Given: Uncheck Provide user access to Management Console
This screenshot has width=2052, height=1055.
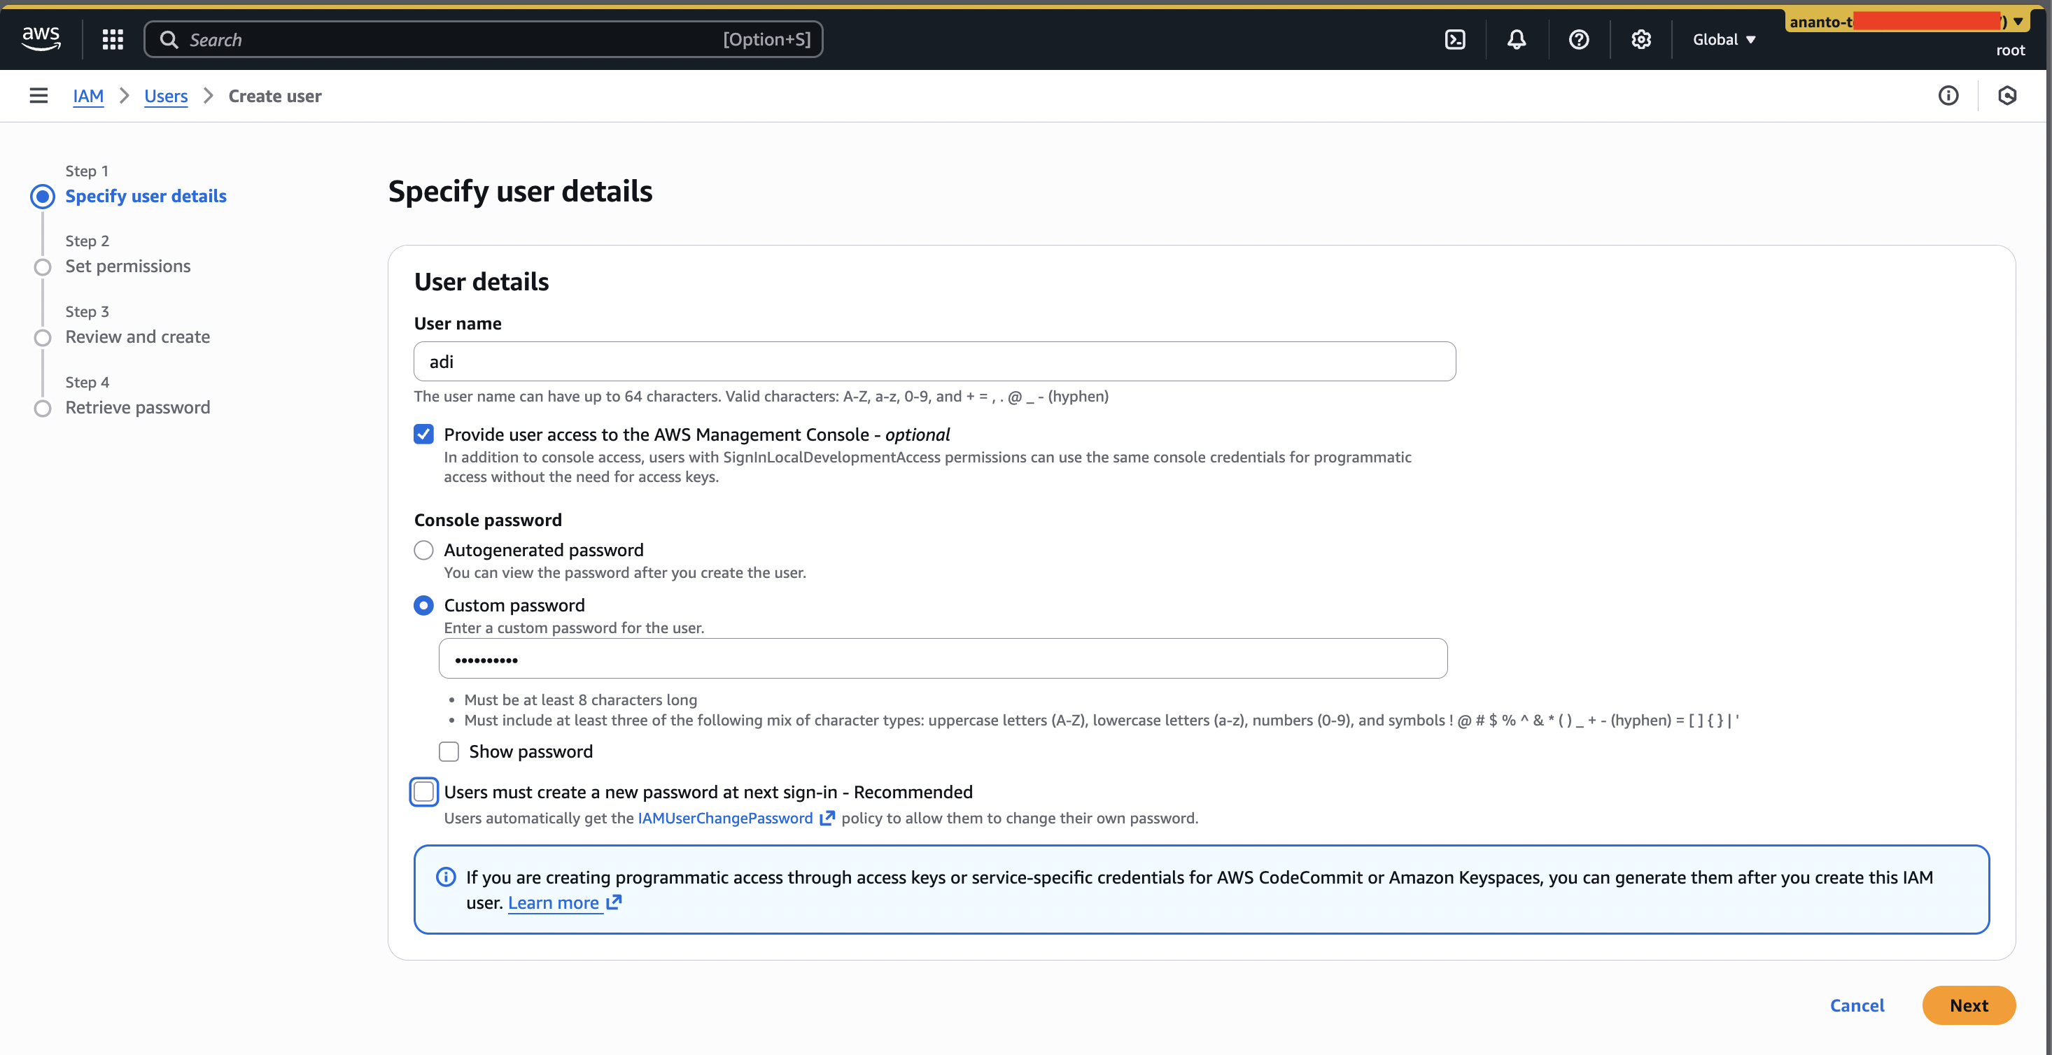Looking at the screenshot, I should point(424,434).
